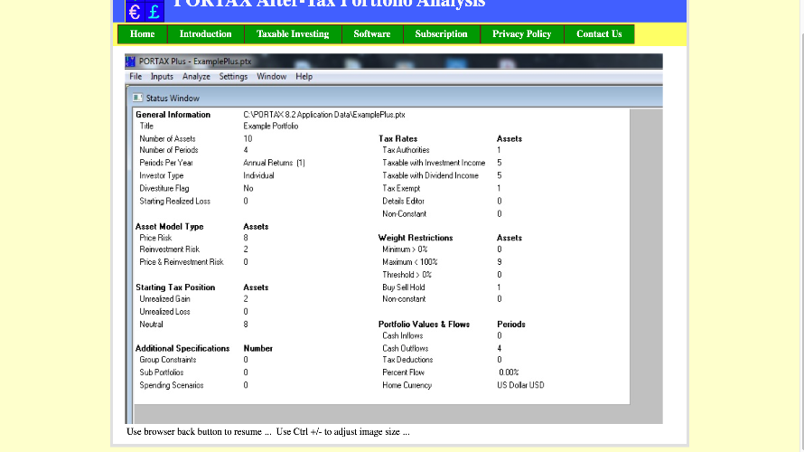View the Privacy Policy page
The width and height of the screenshot is (804, 452).
click(x=522, y=33)
